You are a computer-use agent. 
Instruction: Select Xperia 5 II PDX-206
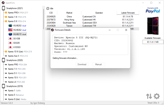[x=17, y=73]
